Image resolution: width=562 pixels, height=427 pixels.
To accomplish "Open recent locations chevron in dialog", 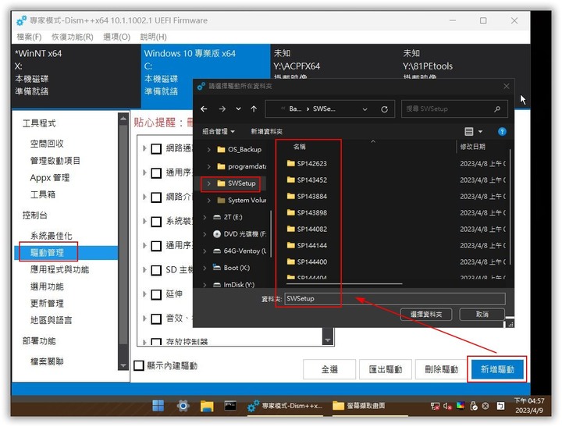I will [x=238, y=109].
